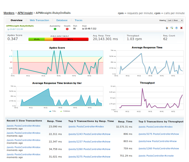189x162 pixels.
Task: Click the Req. Count value 62
Action: coord(165,39)
